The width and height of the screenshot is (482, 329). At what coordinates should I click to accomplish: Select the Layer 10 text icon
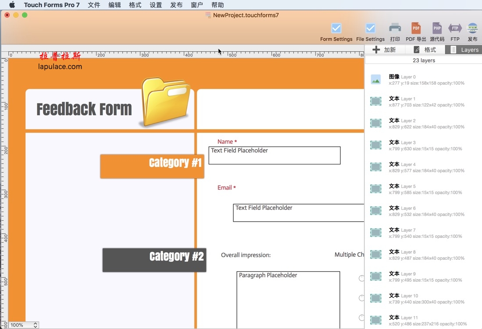point(375,298)
